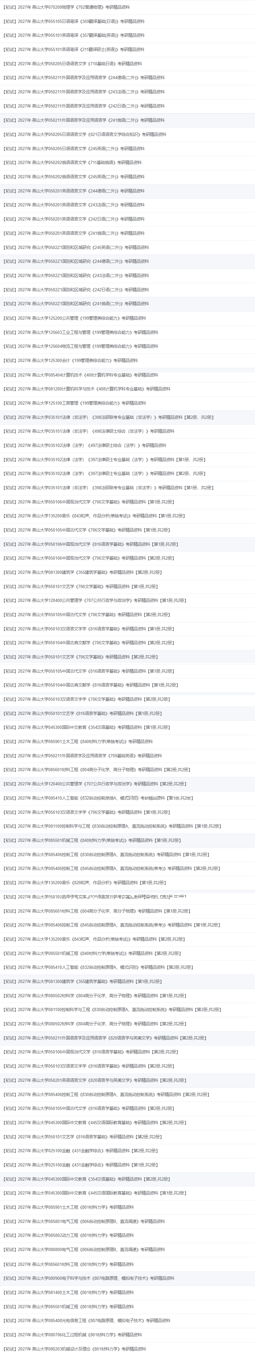The height and width of the screenshot is (1356, 255).
Task: Open 080502材料学《804高分子化学、高分子物理》第1册 link
Action: point(95,995)
